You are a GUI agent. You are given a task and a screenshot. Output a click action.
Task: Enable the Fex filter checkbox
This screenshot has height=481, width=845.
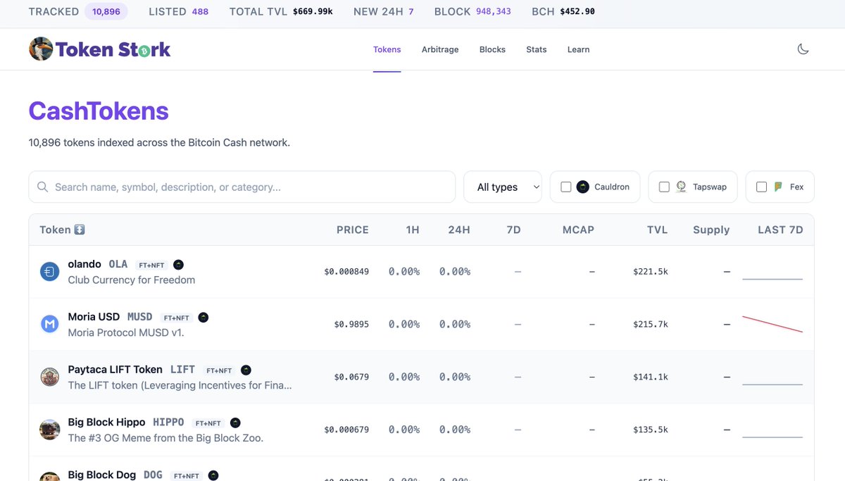point(761,187)
